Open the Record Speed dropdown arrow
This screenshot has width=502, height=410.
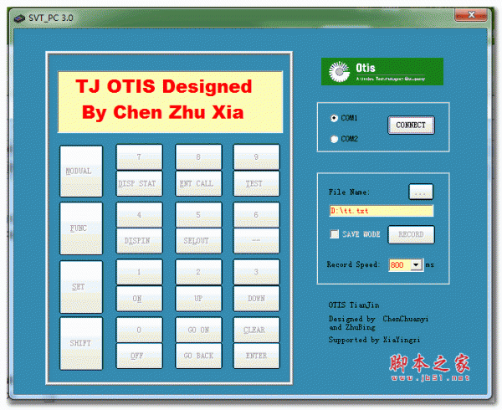point(416,265)
